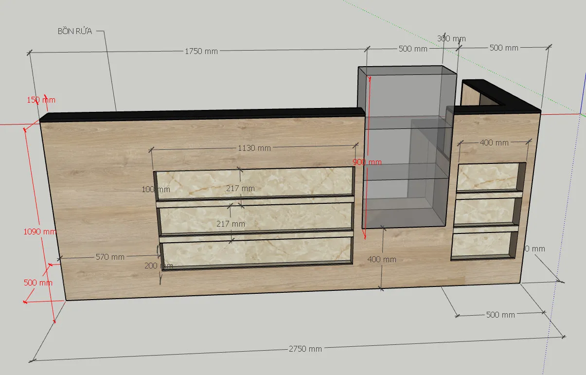
Task: Select the 400 mm dimension above right niche
Action: (x=494, y=143)
